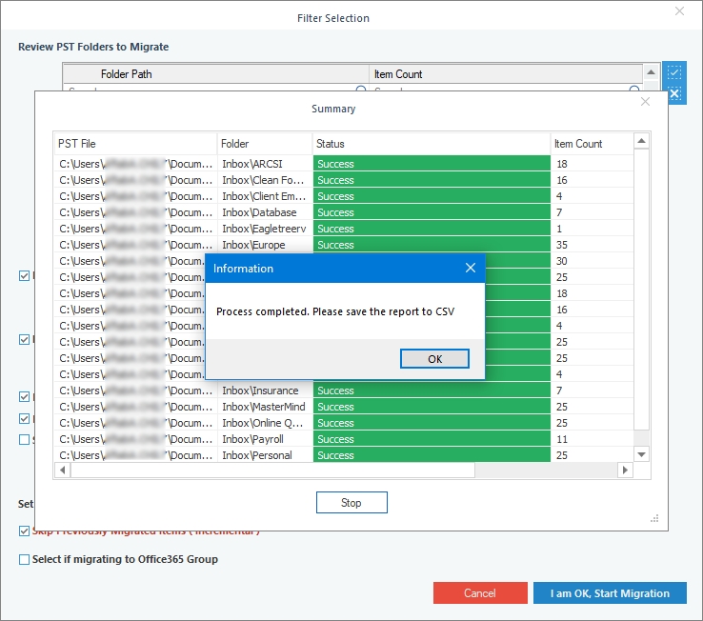Enable Select if migrating to Office365 Group

pyautogui.click(x=24, y=560)
